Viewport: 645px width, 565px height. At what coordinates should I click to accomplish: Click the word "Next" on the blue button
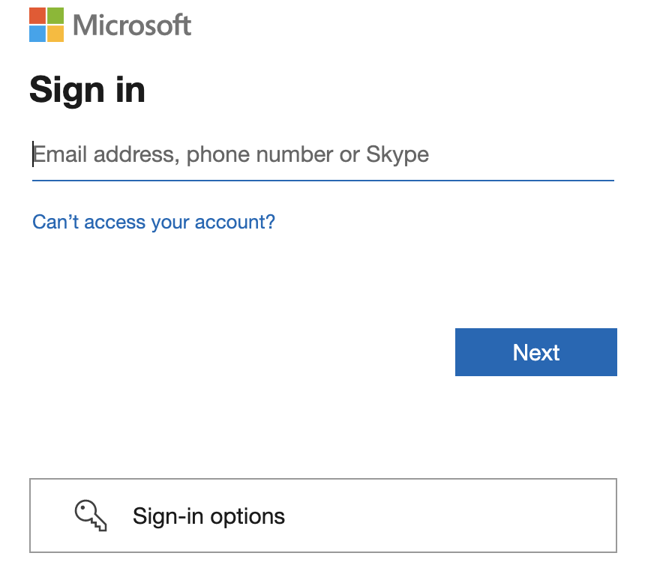[536, 352]
